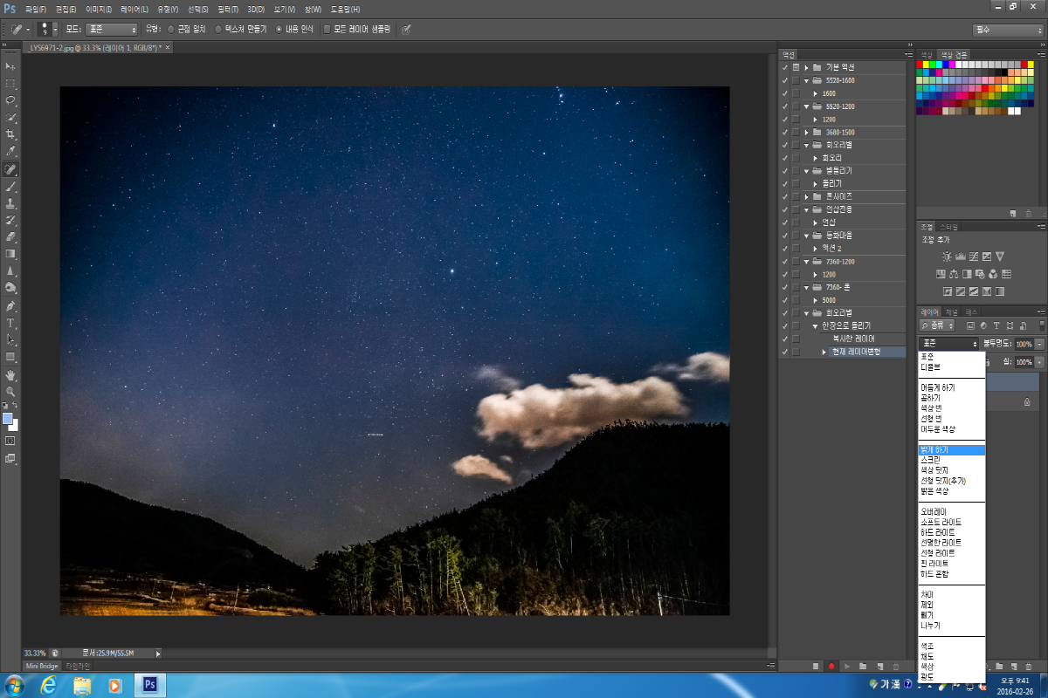Select the 근접 일치 radio button

[x=170, y=29]
